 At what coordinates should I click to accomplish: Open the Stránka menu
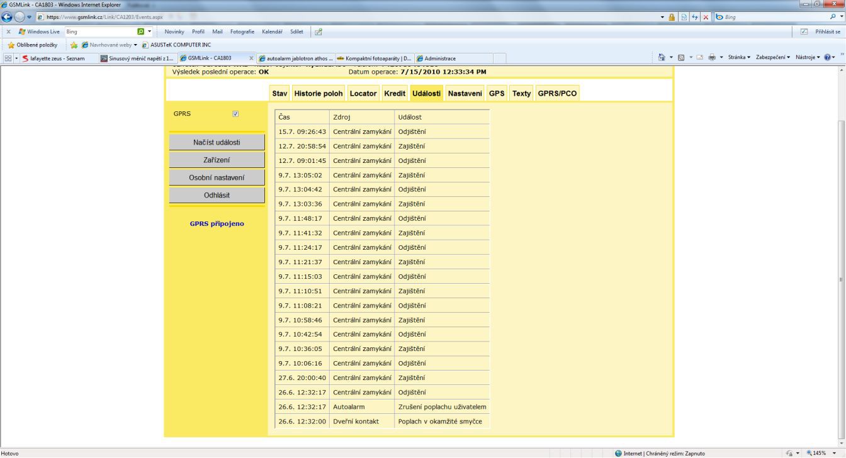coord(740,58)
